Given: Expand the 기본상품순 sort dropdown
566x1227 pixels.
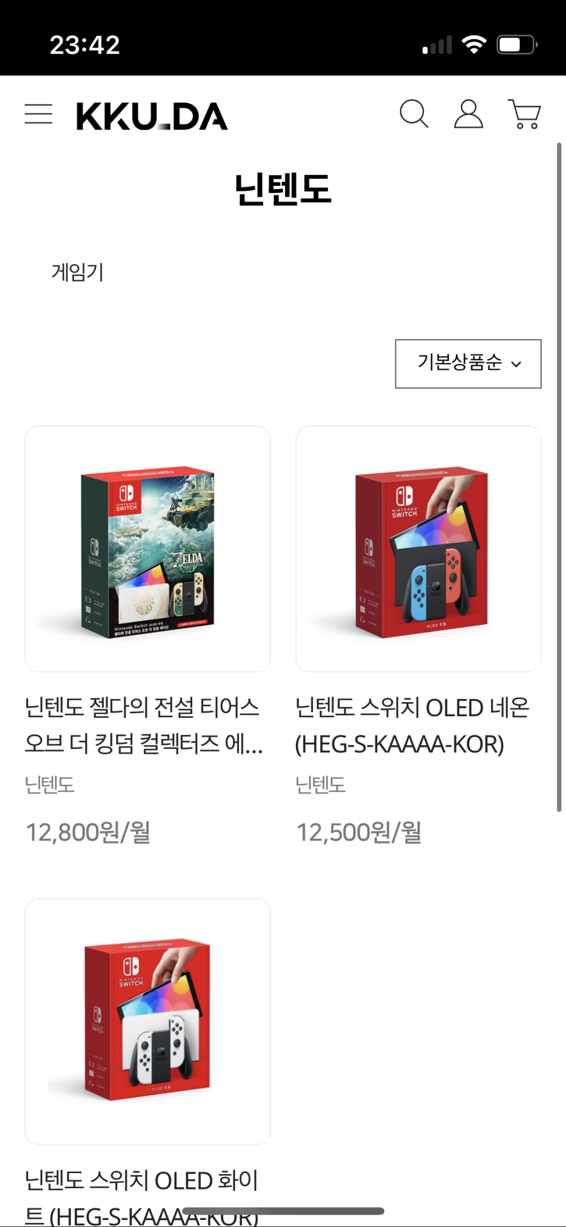Looking at the screenshot, I should (x=468, y=364).
